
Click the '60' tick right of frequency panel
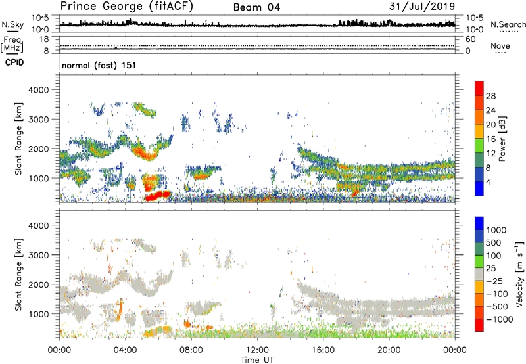click(470, 39)
